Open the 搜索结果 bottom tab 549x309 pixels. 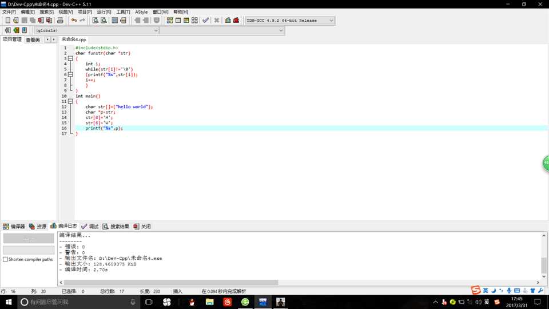click(116, 227)
